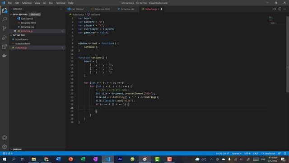The width and height of the screenshot is (289, 163).
Task: Split the editor right
Action: [280, 9]
